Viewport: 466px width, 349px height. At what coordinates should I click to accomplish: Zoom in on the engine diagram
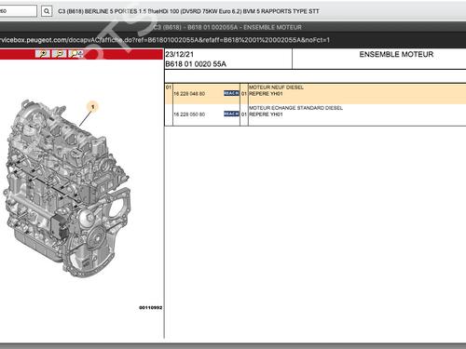pyautogui.click(x=43, y=54)
